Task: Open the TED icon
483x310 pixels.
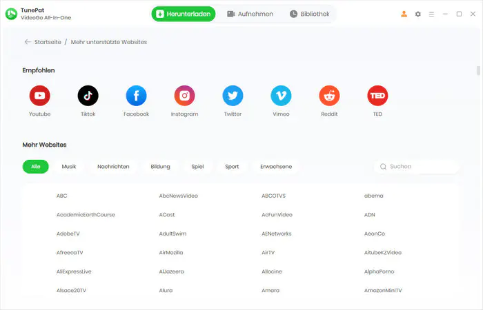Action: click(377, 96)
